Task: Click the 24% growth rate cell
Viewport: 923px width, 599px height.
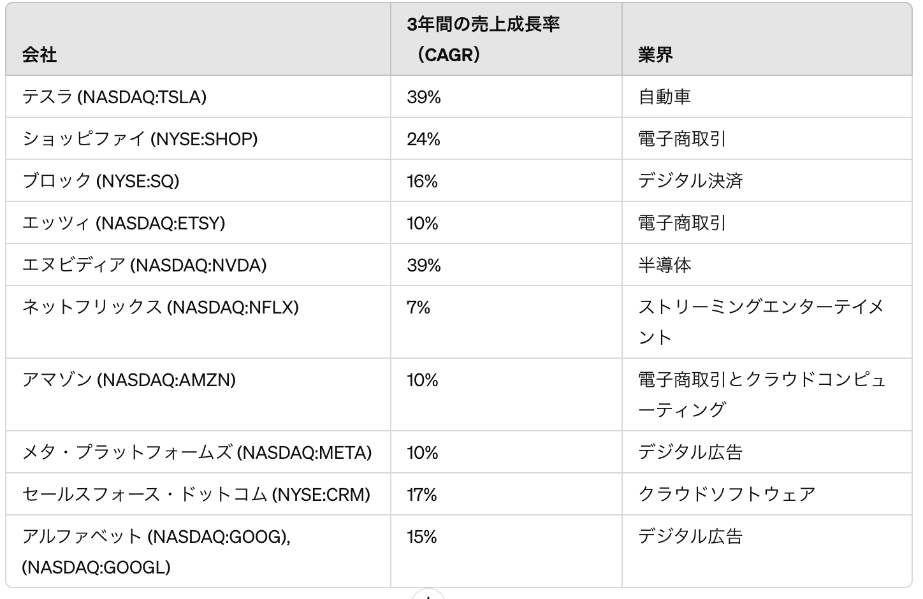Action: point(424,139)
